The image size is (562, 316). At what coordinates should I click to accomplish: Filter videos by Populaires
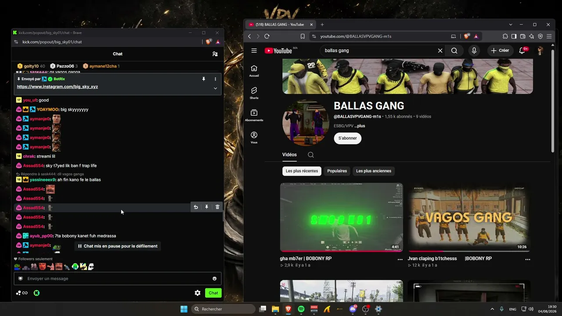(x=337, y=171)
